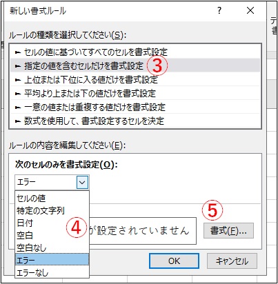Screen dimensions: 278x284
Task: Select セルの値に基づいてすべてのセルを書式設定 rule type
Action: point(135,52)
